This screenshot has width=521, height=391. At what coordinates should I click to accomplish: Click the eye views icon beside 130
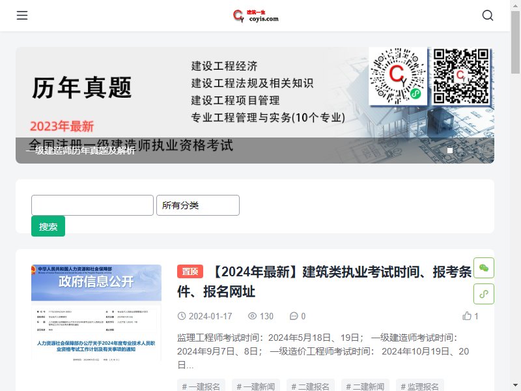252,316
